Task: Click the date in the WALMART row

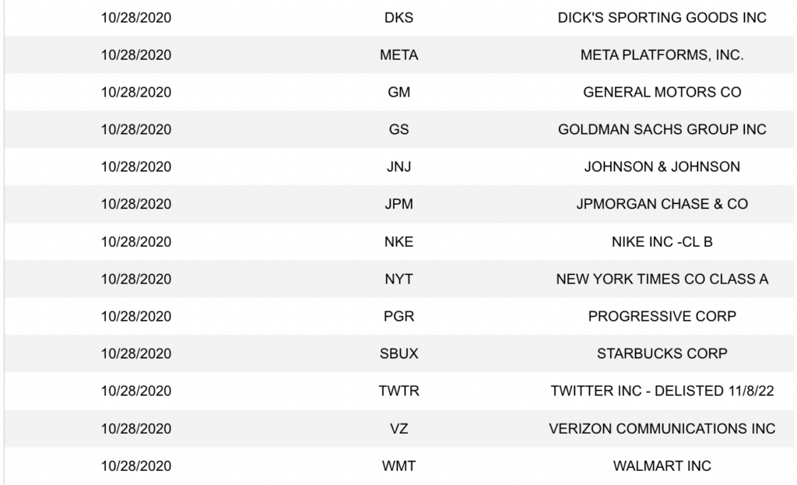Action: pyautogui.click(x=136, y=466)
